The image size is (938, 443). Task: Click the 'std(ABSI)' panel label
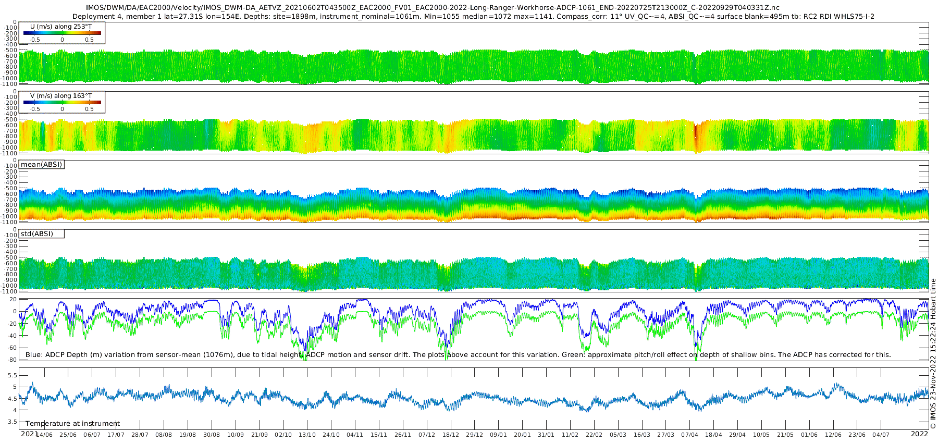[37, 234]
